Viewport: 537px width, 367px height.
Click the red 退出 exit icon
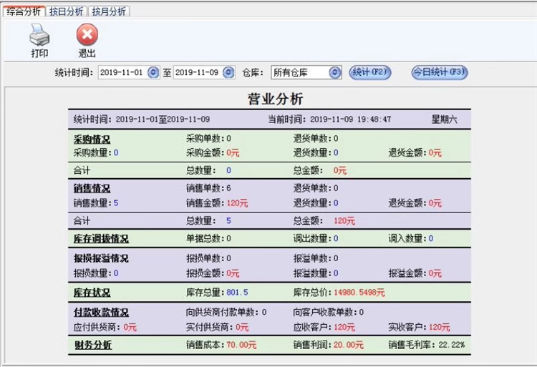87,34
